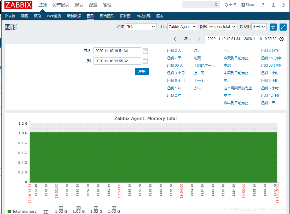Open the 资产记录 top menu
Image resolution: width=290 pixels, height=214 pixels.
[61, 5]
